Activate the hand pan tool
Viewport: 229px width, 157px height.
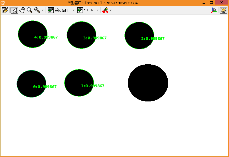click(22, 10)
